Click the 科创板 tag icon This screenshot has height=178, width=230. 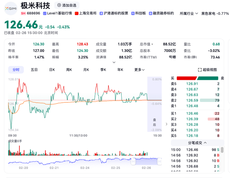point(133,13)
